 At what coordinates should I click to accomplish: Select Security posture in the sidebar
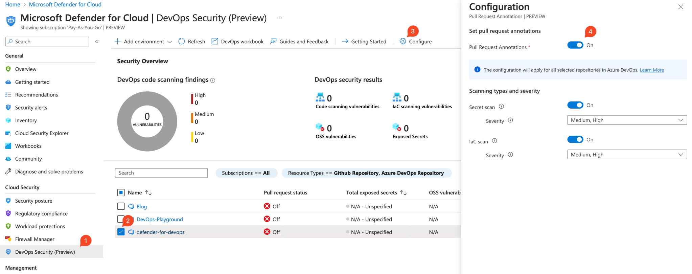(34, 201)
